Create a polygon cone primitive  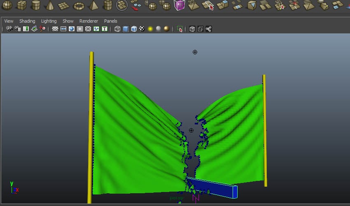(x=49, y=5)
